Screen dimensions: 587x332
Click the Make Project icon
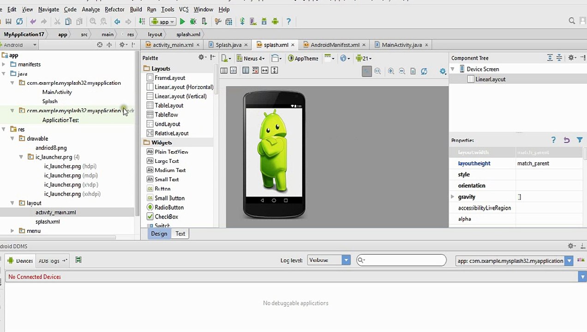pos(142,21)
